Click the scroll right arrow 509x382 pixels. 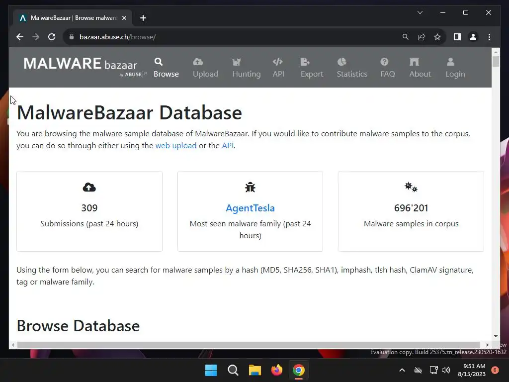click(x=487, y=345)
